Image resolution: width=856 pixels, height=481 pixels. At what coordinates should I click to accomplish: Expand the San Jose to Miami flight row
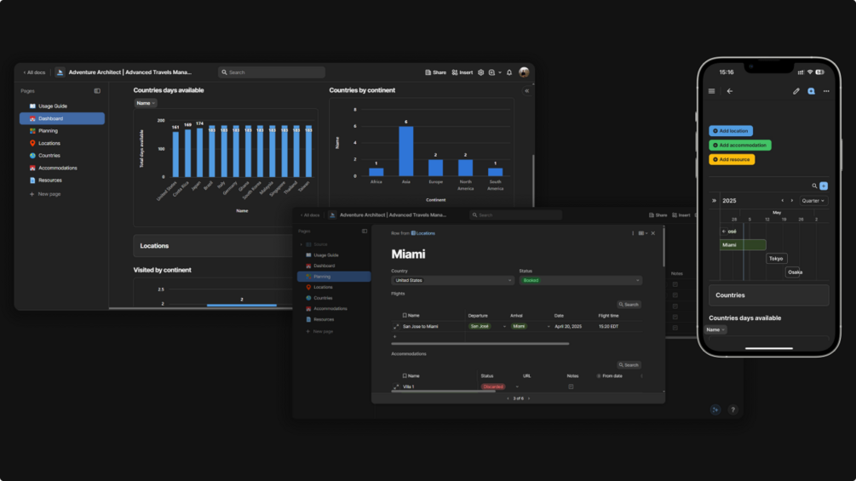(x=396, y=327)
